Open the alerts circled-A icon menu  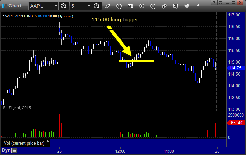click(153, 6)
